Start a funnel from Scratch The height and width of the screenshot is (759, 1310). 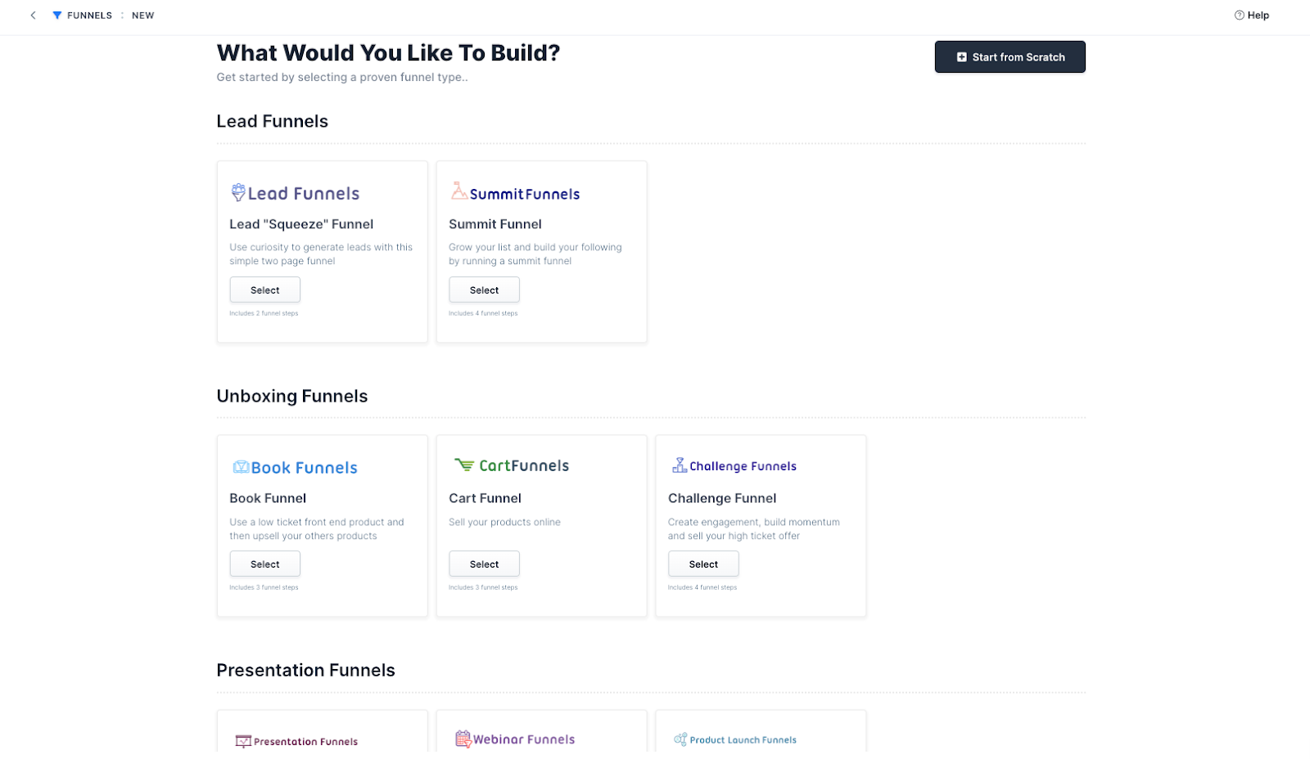pos(1010,56)
